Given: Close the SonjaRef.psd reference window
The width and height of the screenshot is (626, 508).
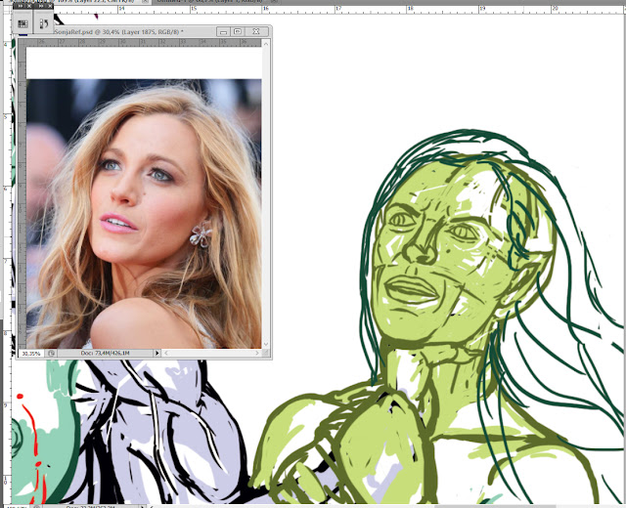Looking at the screenshot, I should (x=256, y=31).
